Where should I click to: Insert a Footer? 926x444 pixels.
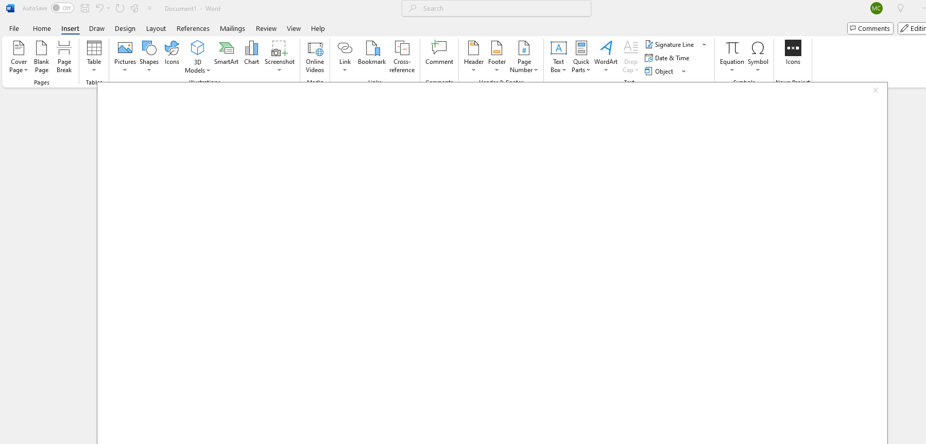(497, 57)
